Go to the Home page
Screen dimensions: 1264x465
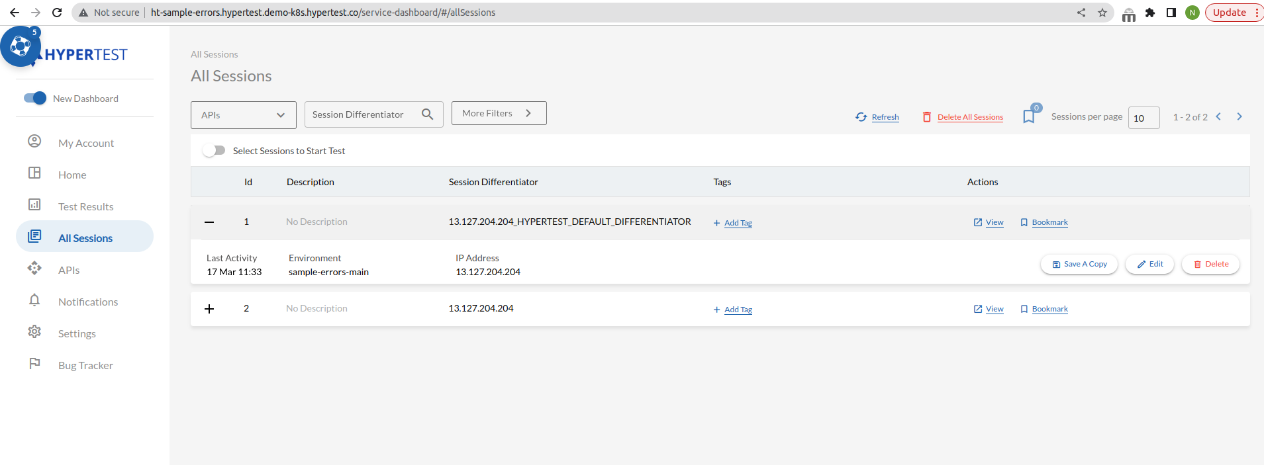(72, 175)
